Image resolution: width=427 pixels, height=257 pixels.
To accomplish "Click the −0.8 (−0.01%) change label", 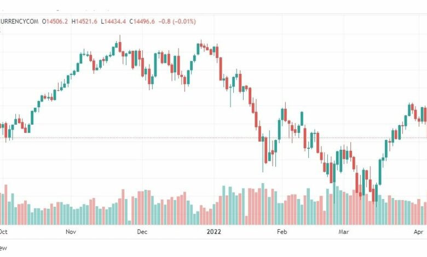I will (177, 21).
